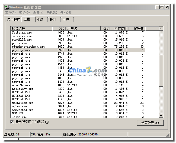The height and width of the screenshot is (143, 176).
Task: Switch to the 性能 tab
Action: [x=41, y=19]
